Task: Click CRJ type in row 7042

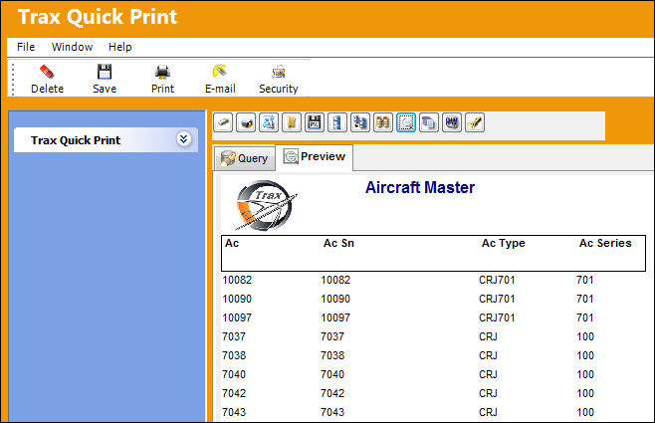Action: [488, 393]
